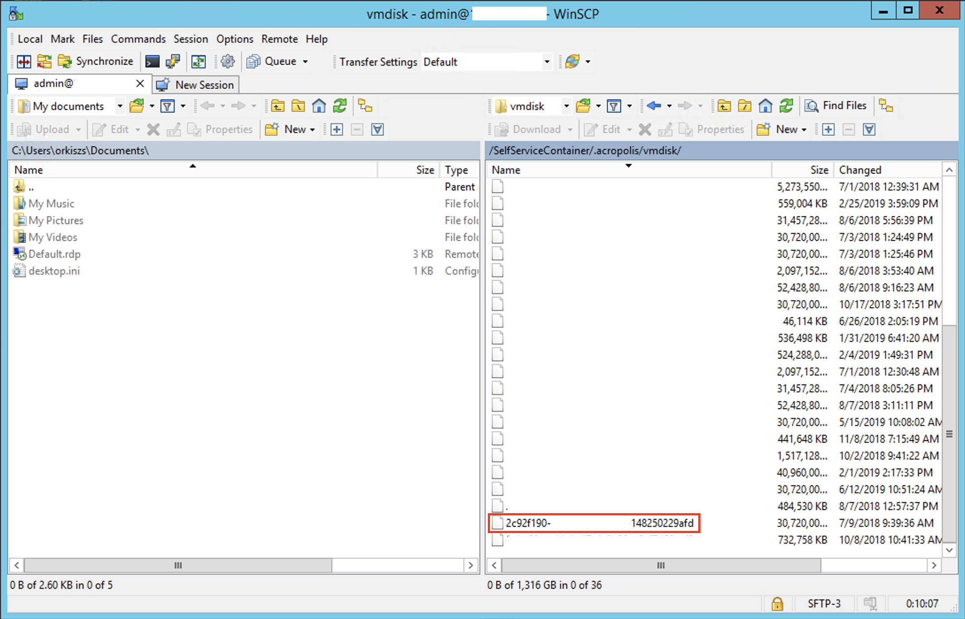965x619 pixels.
Task: Expand the remote vmdisk directory dropdown
Action: 566,106
